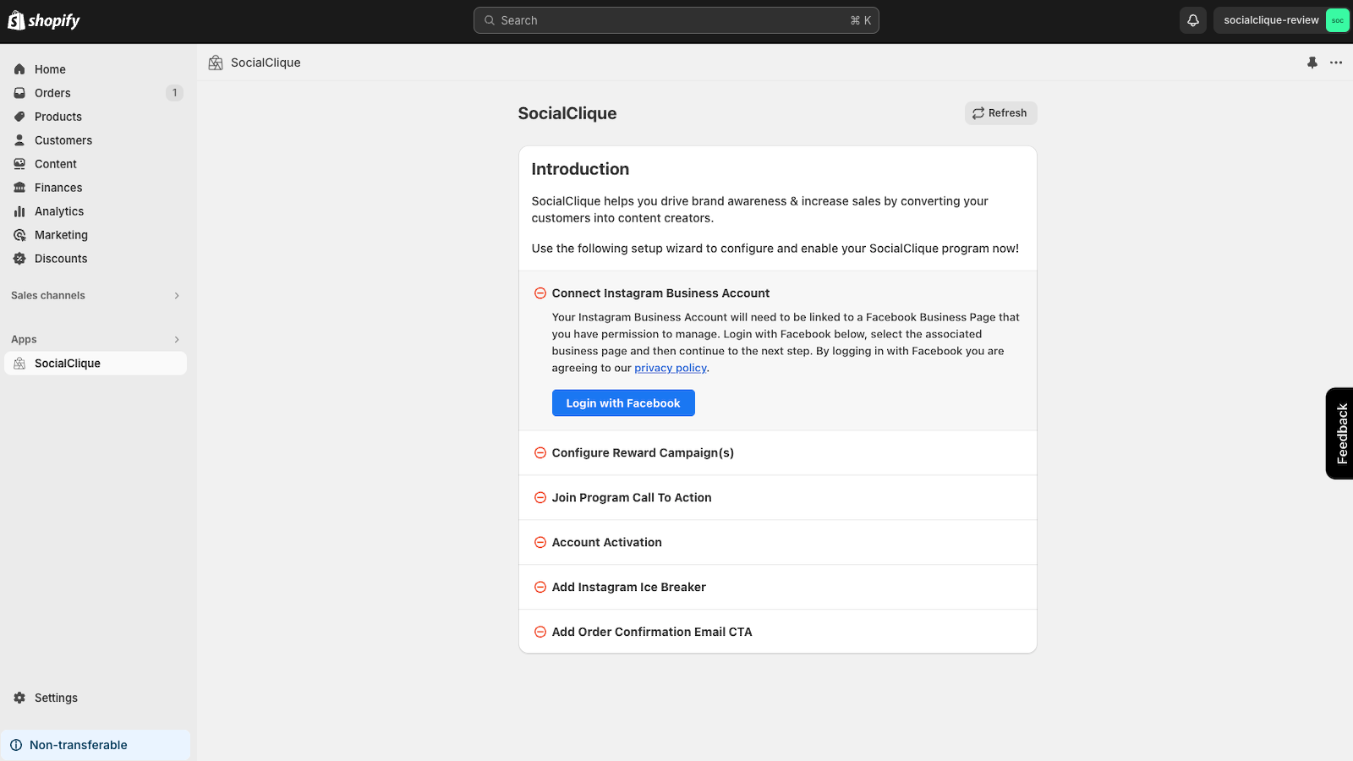
Task: Click the Order Confirmation Email CTA status icon
Action: pyautogui.click(x=540, y=632)
